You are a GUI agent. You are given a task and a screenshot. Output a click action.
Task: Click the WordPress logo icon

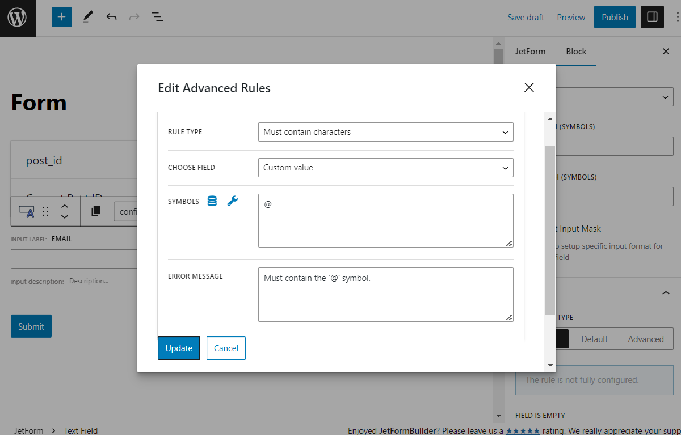pos(18,18)
